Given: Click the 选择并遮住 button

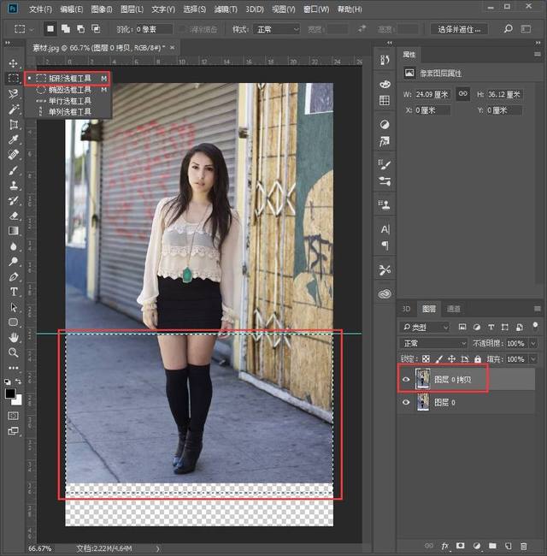Looking at the screenshot, I should click(460, 28).
